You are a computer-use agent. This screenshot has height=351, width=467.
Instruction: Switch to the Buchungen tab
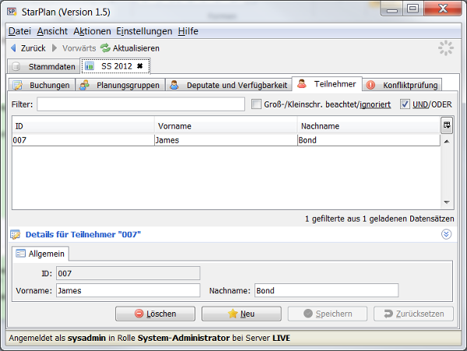click(x=42, y=85)
